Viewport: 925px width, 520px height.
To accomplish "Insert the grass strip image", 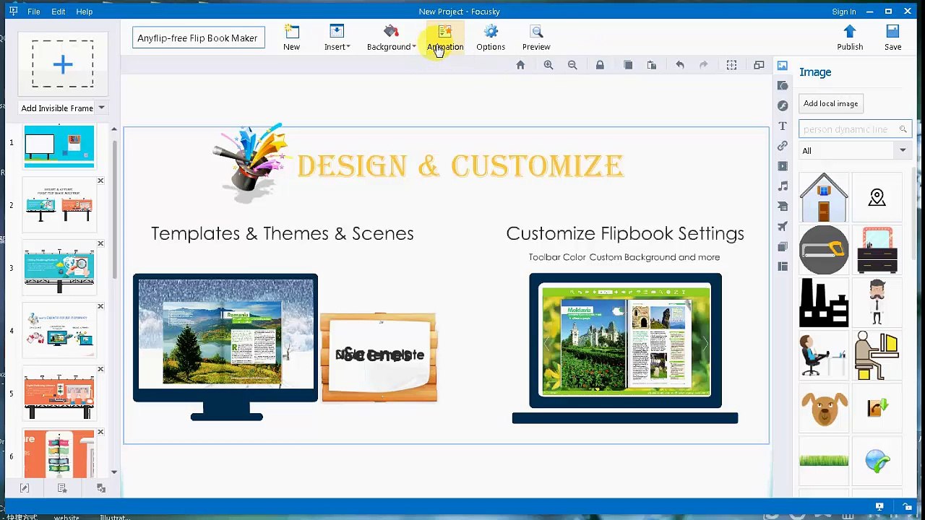I will (x=824, y=460).
